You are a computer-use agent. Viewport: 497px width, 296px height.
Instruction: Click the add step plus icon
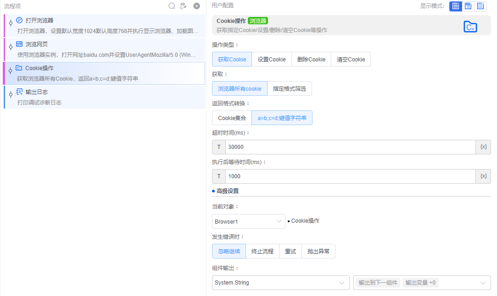pos(196,6)
